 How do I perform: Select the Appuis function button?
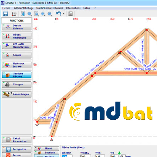(x=17, y=55)
